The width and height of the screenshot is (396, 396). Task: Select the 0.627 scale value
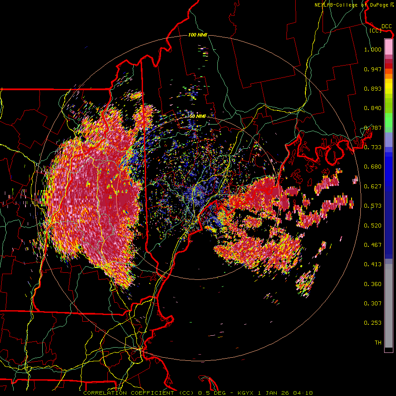[373, 187]
